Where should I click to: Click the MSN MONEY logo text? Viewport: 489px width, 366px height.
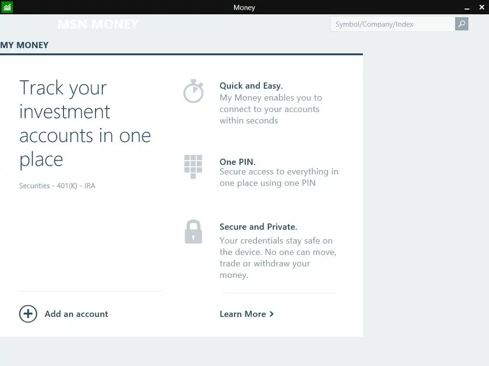(98, 24)
